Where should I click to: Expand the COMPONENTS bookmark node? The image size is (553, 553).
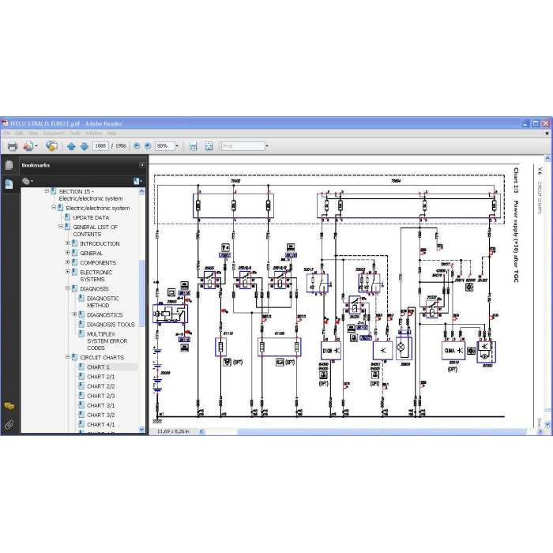coord(68,262)
